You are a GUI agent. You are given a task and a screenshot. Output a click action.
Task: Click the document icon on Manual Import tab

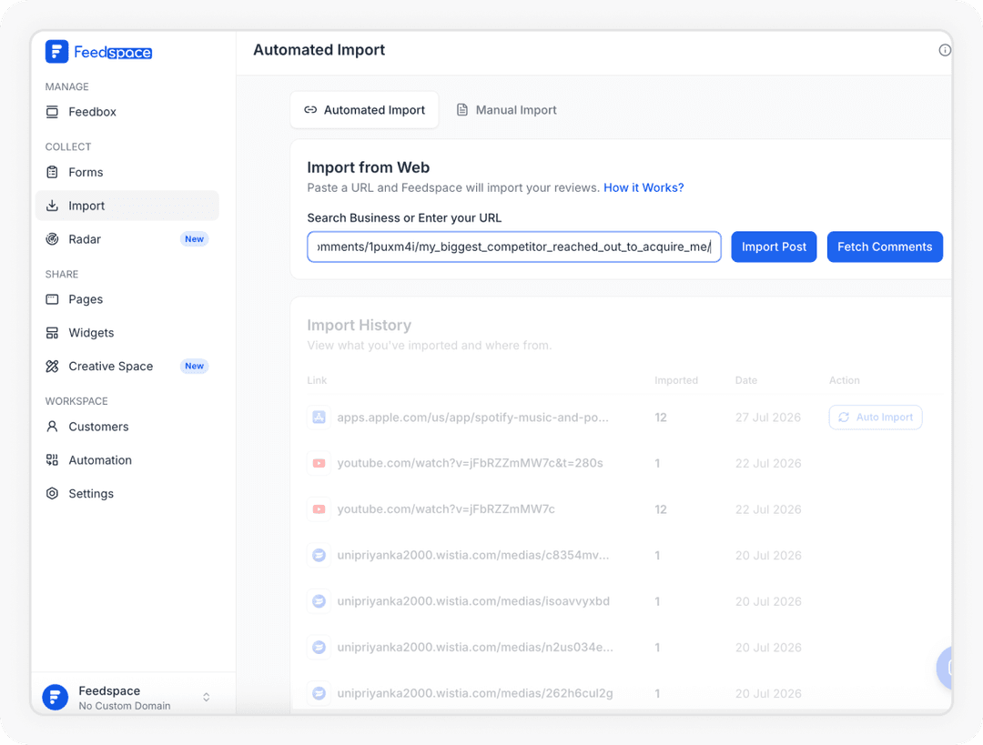pyautogui.click(x=462, y=110)
